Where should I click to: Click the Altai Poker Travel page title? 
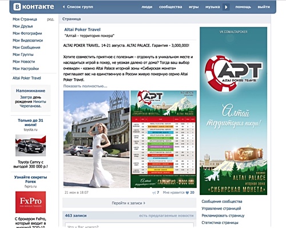point(82,30)
